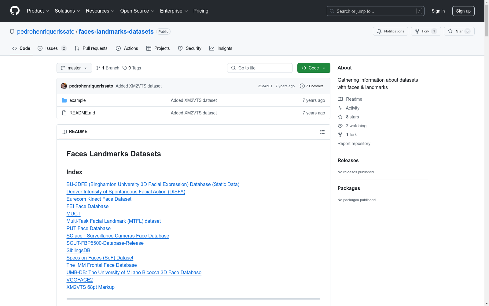Open the Packages heading link

[349, 188]
